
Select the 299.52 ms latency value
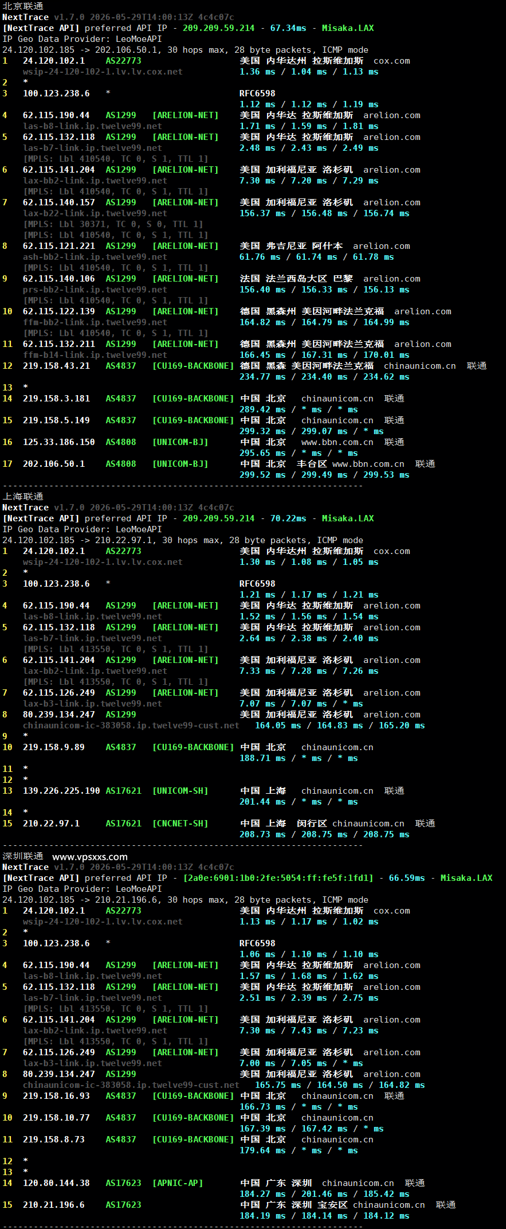point(262,475)
